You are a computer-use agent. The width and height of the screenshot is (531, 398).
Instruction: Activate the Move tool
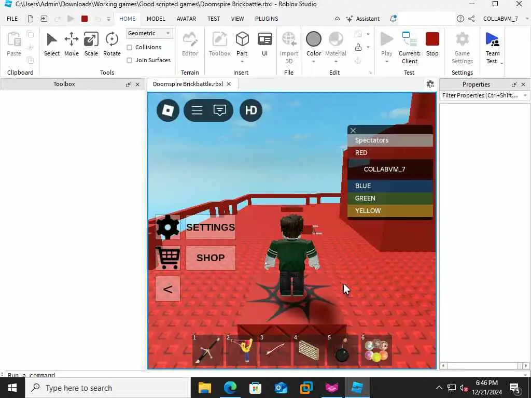coord(72,44)
